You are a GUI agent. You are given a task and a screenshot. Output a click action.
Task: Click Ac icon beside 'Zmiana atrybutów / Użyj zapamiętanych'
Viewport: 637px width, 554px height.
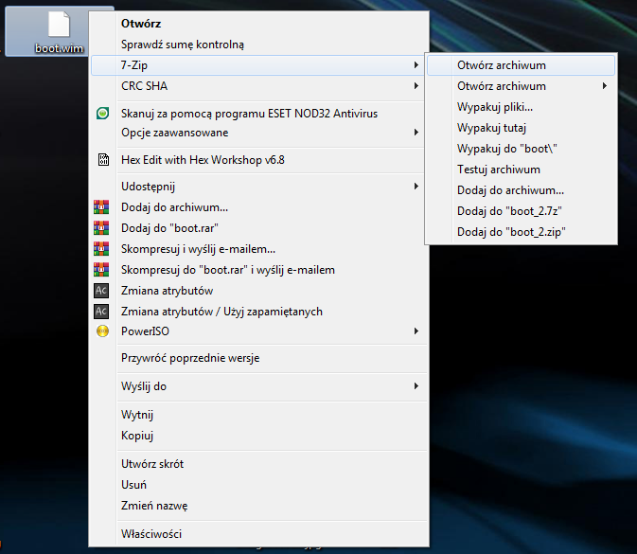[101, 312]
